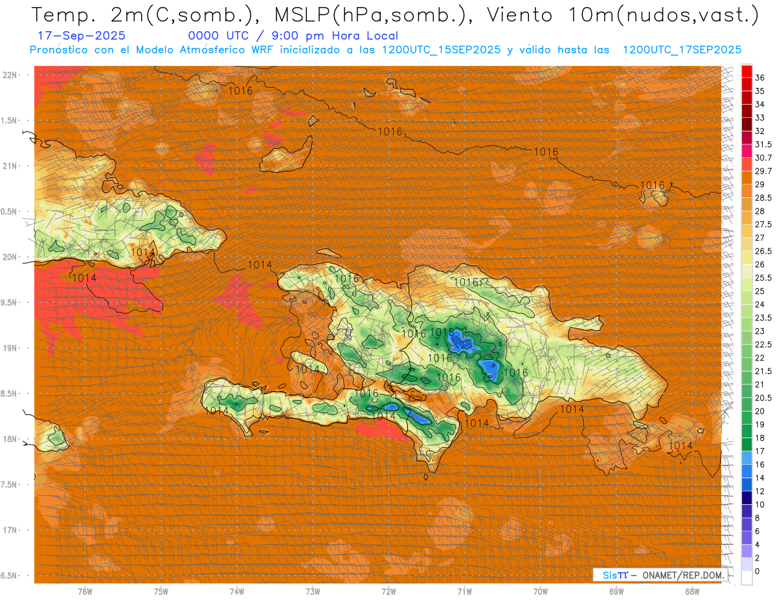777x600 pixels.
Task: Click the time label "0000 UTC / 9:00 pm Hora Local"
Action: (293, 36)
